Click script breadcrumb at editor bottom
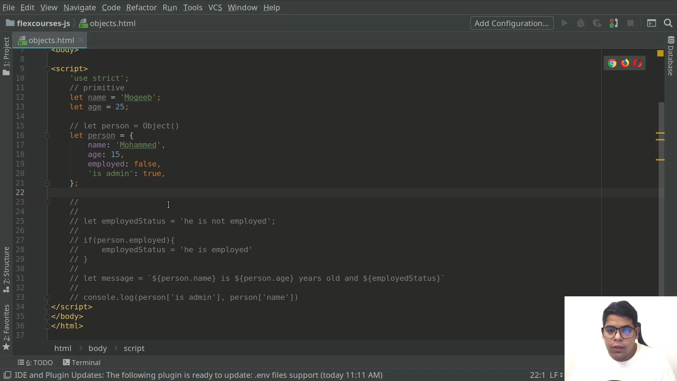The image size is (677, 381). [134, 348]
